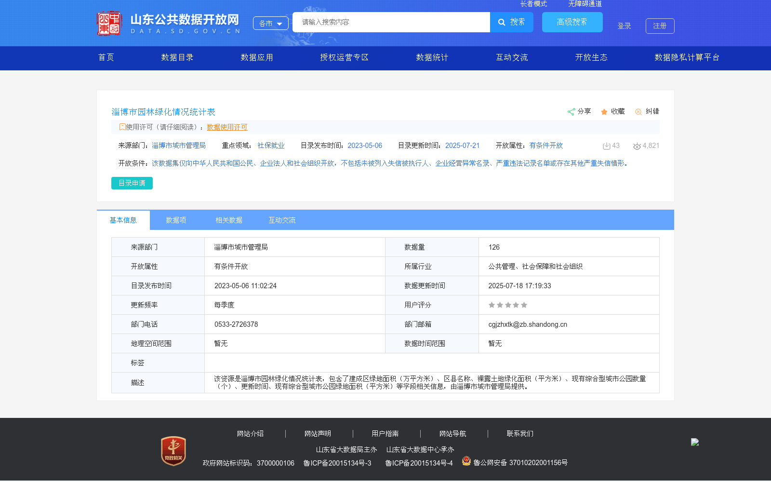The height and width of the screenshot is (482, 771).
Task: Click the share icon next to 分享
Action: click(571, 112)
